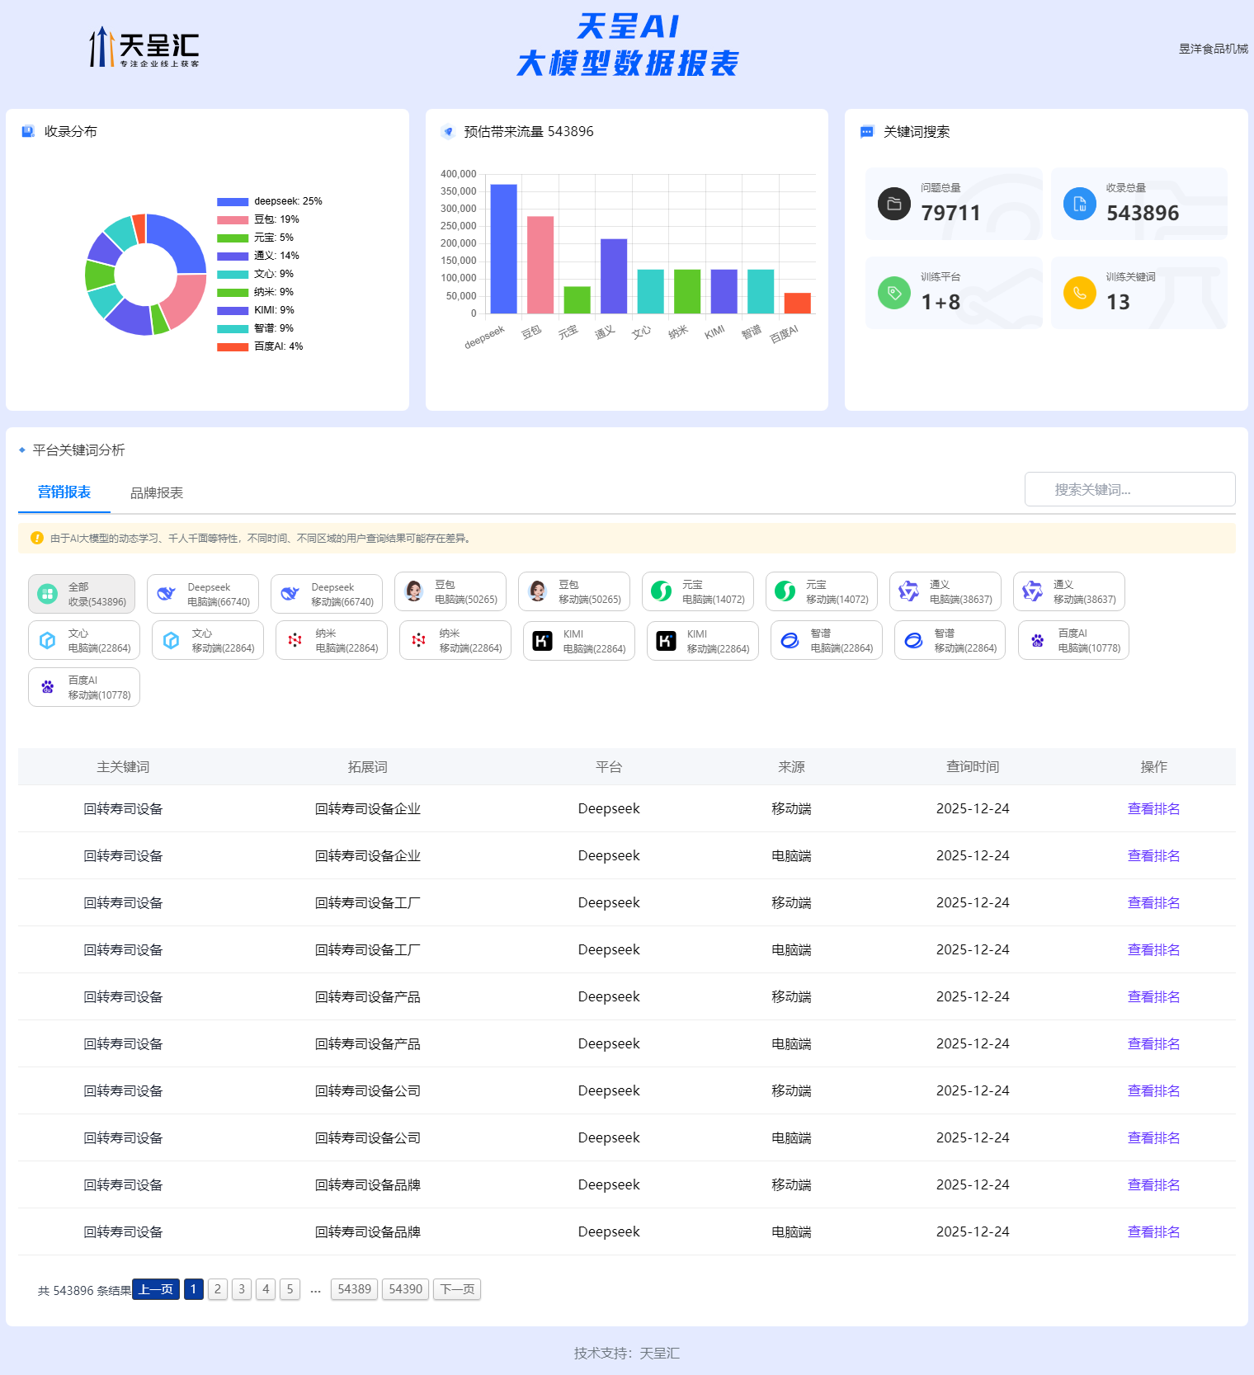Click the 智谱 移动端 platform icon

coord(913,640)
